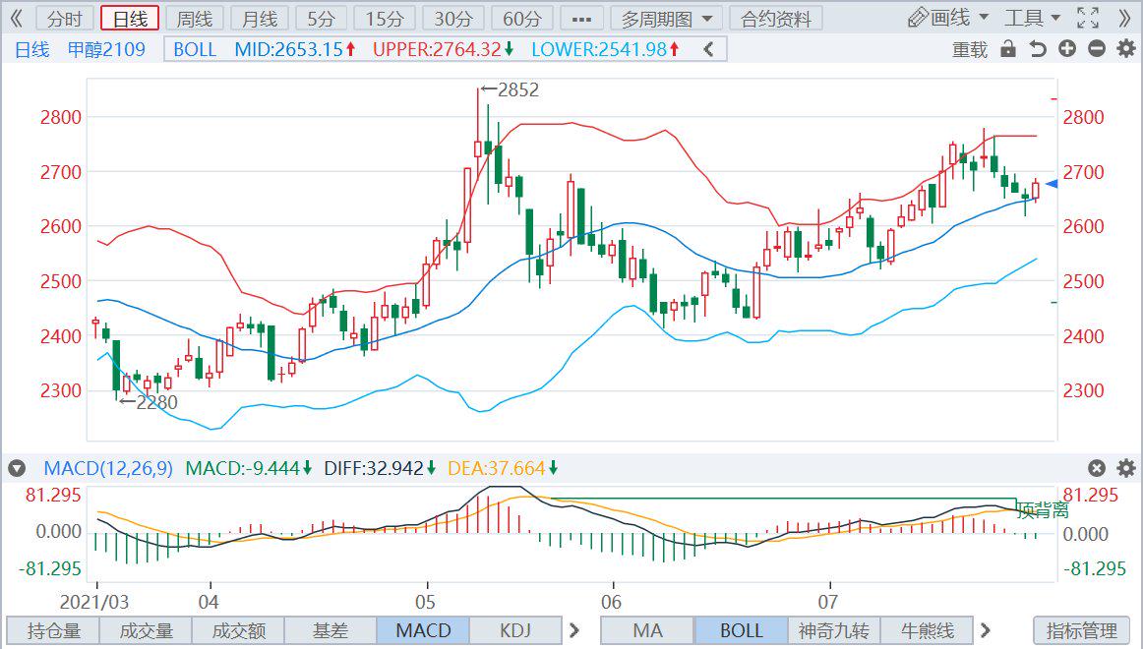Open the 工具 tools dropdown
Viewport: 1143px width, 649px height.
pos(1032,18)
